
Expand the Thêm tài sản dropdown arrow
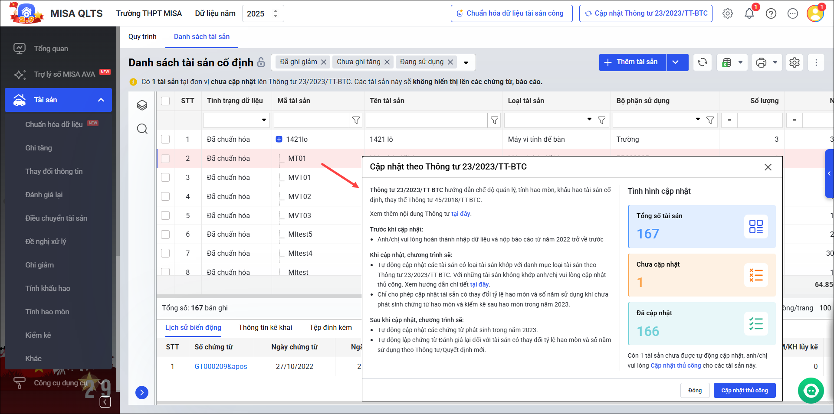676,62
